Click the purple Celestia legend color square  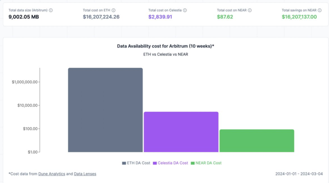155,163
